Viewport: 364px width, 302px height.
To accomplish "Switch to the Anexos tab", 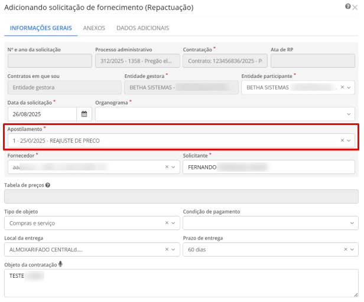I will click(94, 28).
